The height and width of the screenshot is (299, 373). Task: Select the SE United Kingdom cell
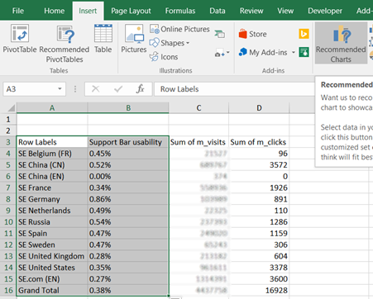(52, 256)
